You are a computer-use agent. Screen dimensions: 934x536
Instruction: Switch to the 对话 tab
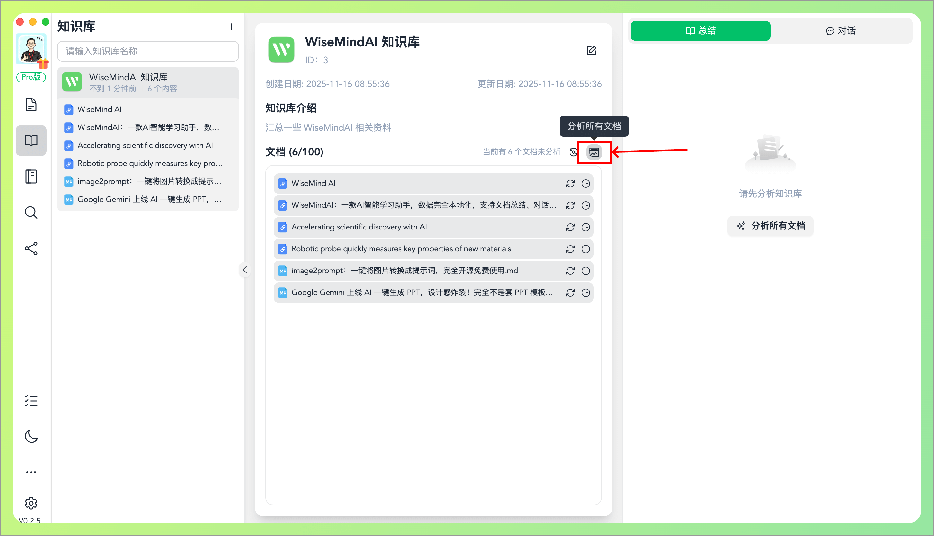tap(841, 30)
